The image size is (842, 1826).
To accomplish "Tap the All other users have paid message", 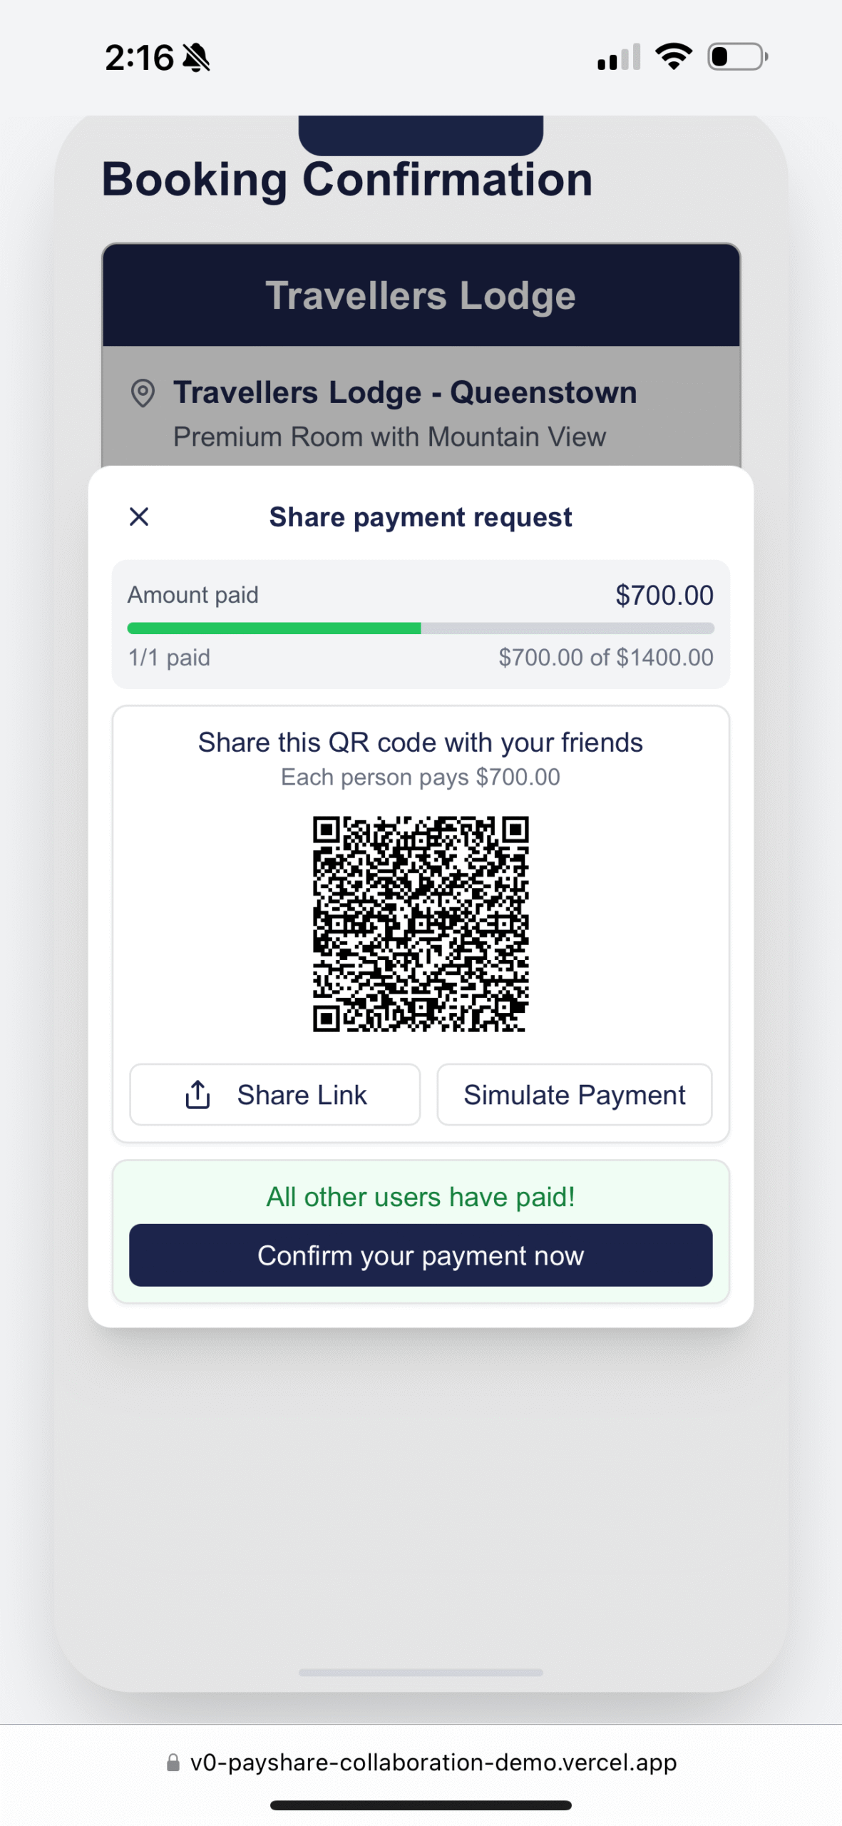I will tap(421, 1197).
